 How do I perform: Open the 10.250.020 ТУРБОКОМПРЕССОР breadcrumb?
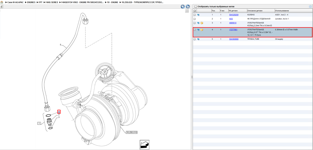(142, 2)
